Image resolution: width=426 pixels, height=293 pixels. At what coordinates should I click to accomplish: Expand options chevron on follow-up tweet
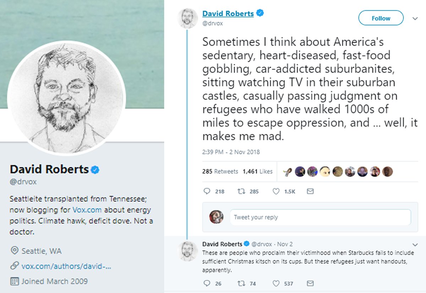415,244
